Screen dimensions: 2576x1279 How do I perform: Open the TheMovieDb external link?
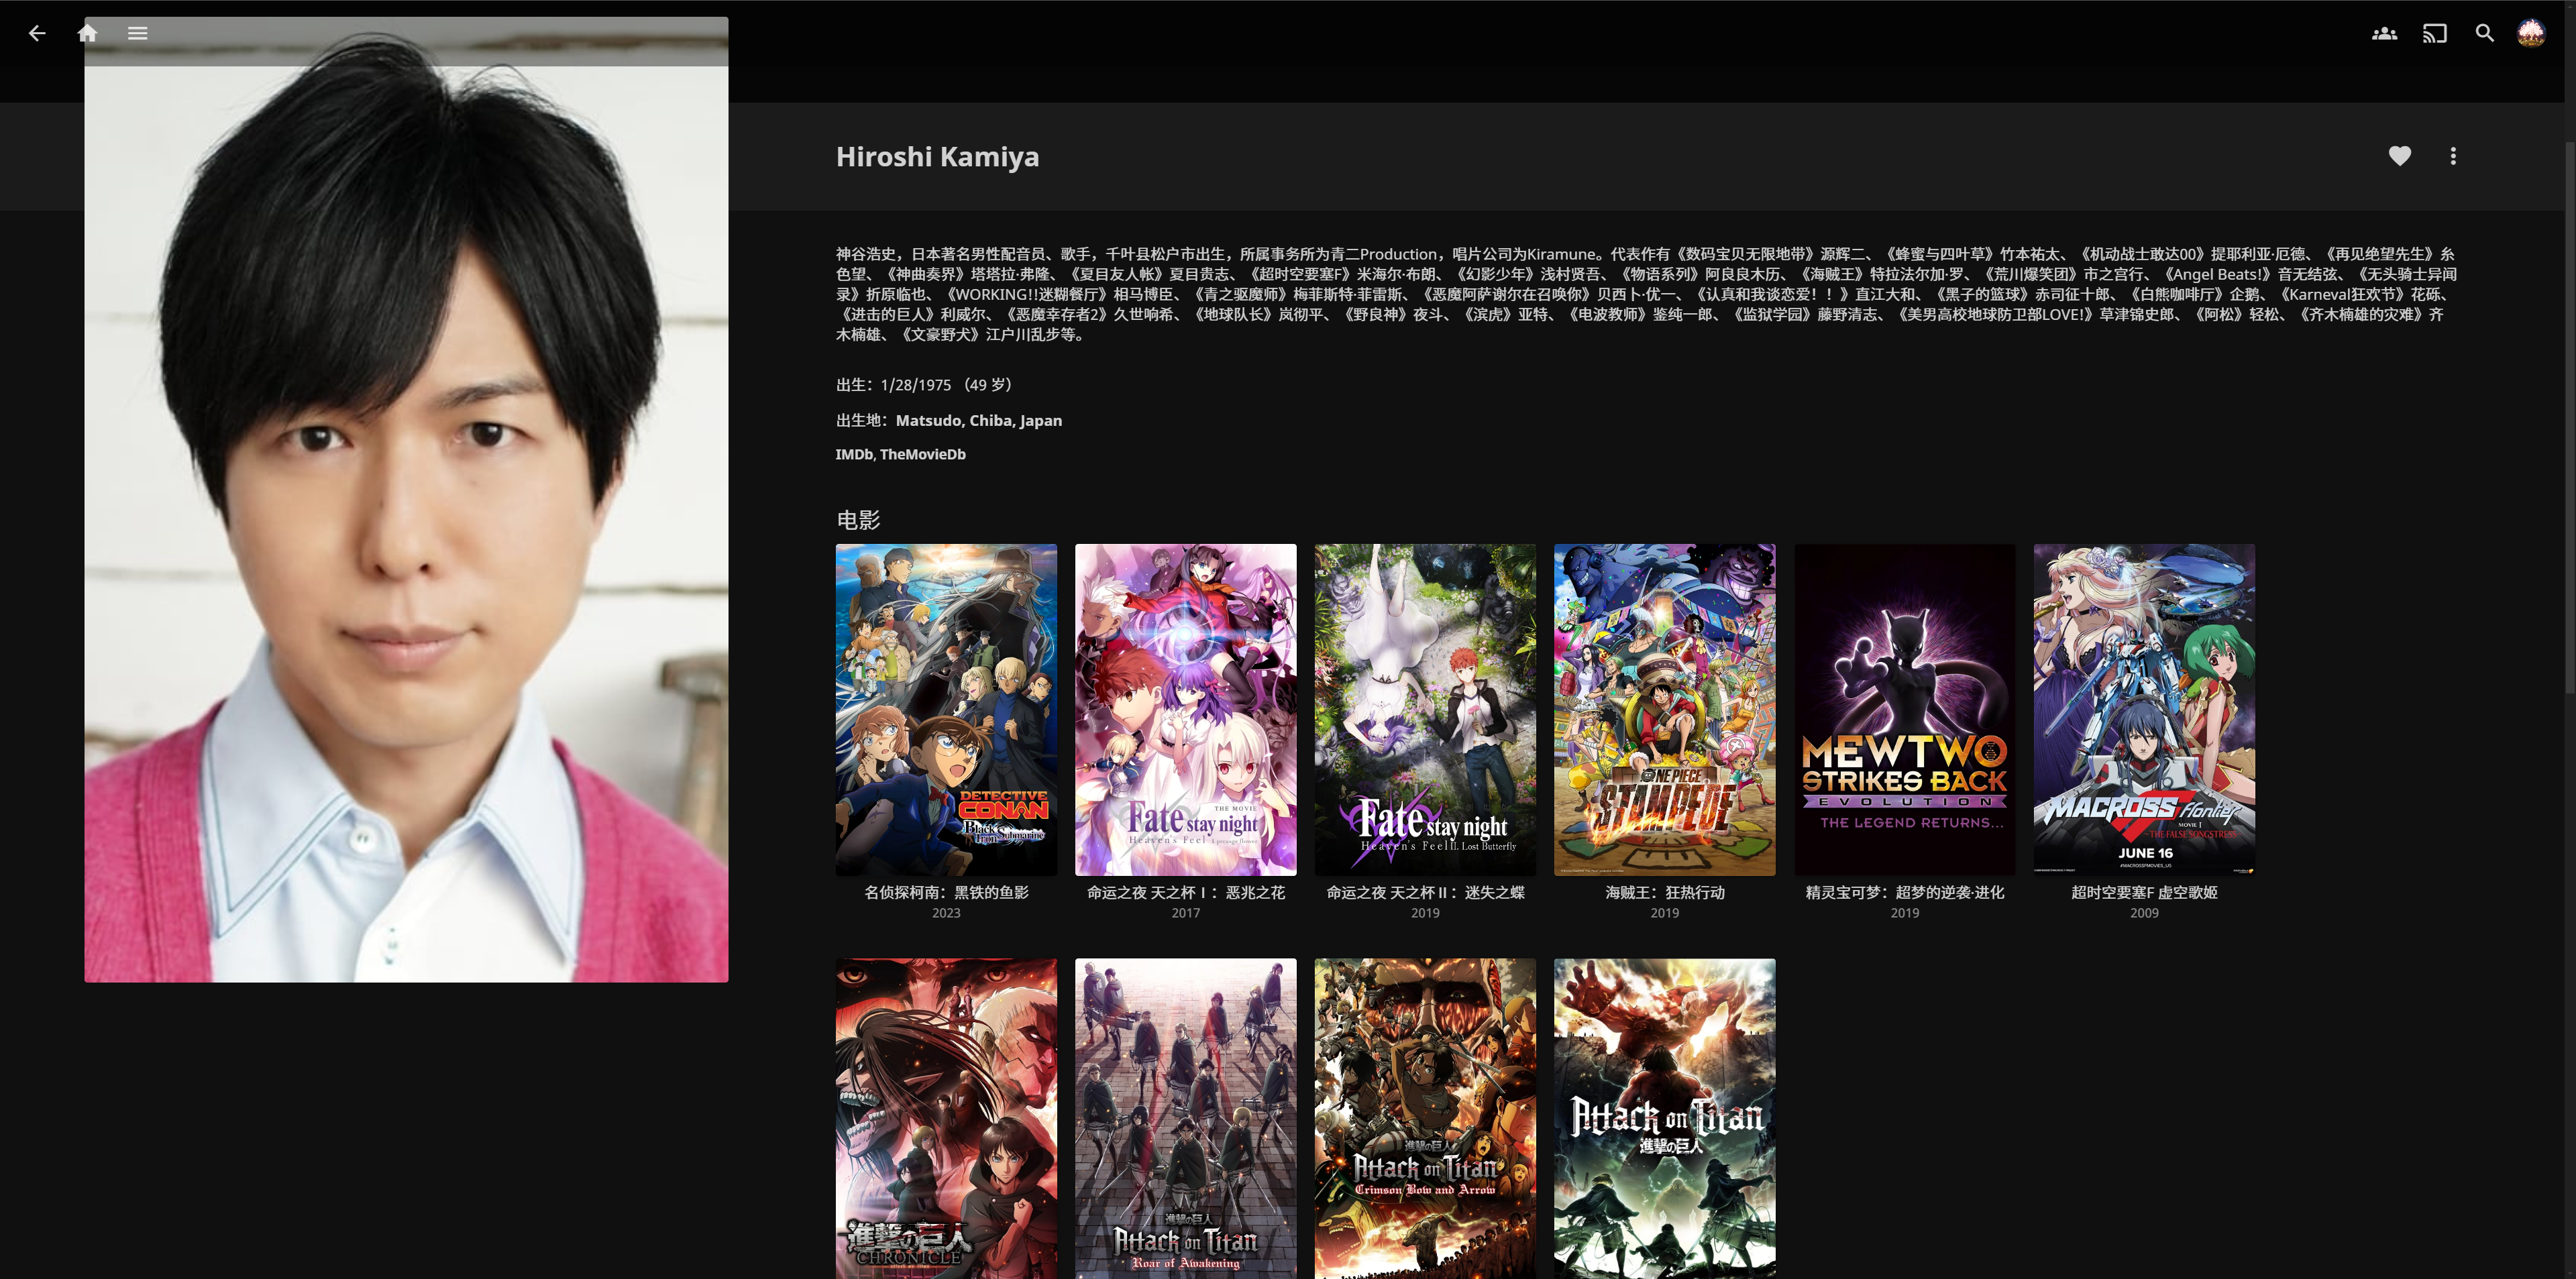(x=923, y=454)
